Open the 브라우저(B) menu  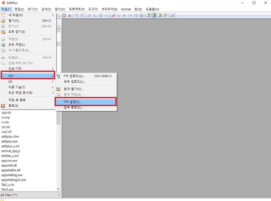pos(109,9)
